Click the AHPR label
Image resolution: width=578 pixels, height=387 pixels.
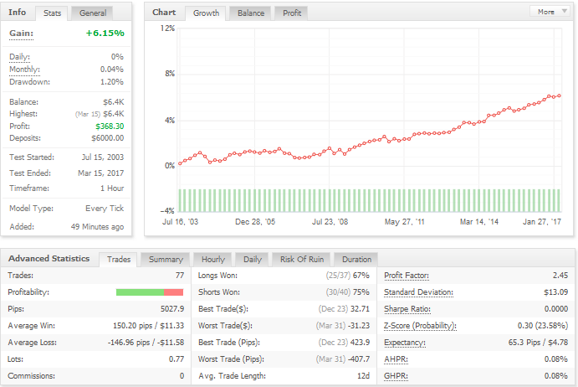click(x=396, y=359)
